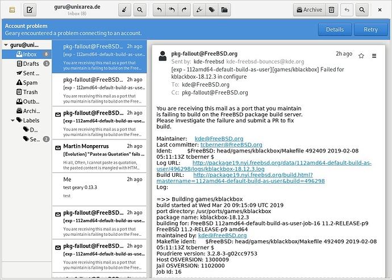Screen dimensions: 392x280
Task: Open the Archive folder
Action: tap(27, 111)
